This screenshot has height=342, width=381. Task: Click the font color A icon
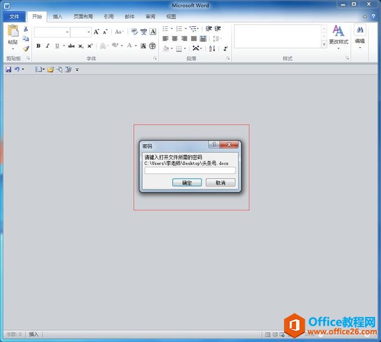coord(130,45)
